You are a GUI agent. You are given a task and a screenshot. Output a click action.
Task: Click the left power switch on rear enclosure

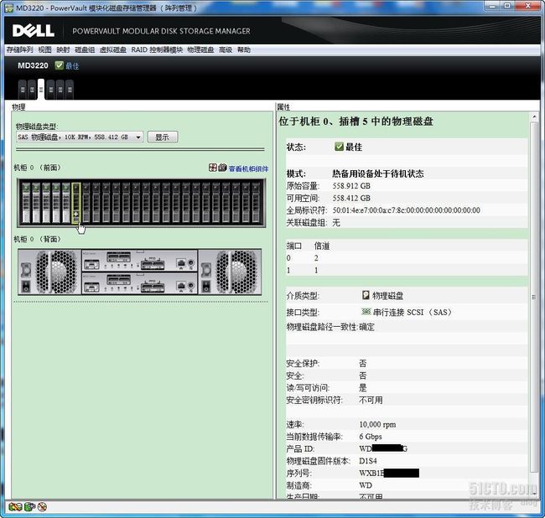[x=26, y=287]
